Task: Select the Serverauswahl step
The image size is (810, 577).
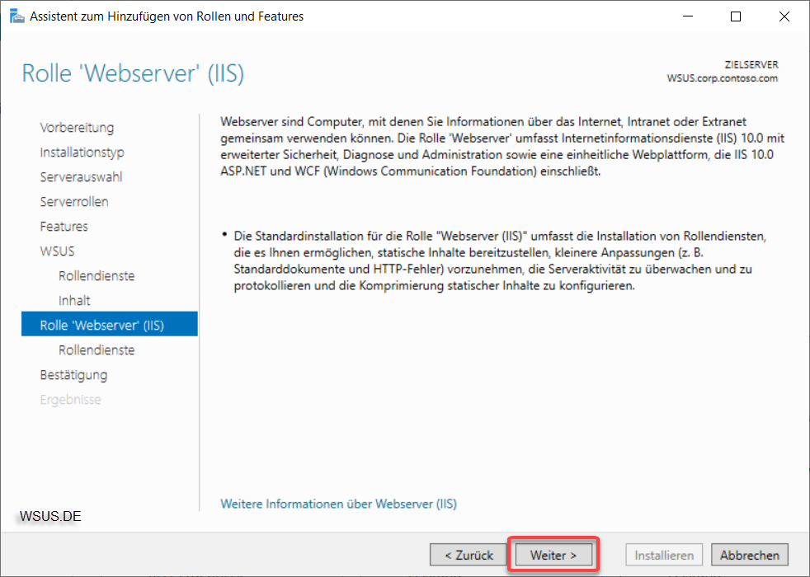Action: (81, 177)
